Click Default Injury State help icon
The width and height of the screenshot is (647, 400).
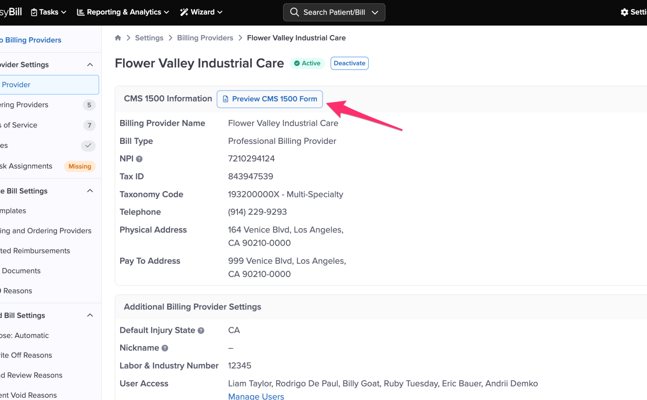tap(201, 331)
